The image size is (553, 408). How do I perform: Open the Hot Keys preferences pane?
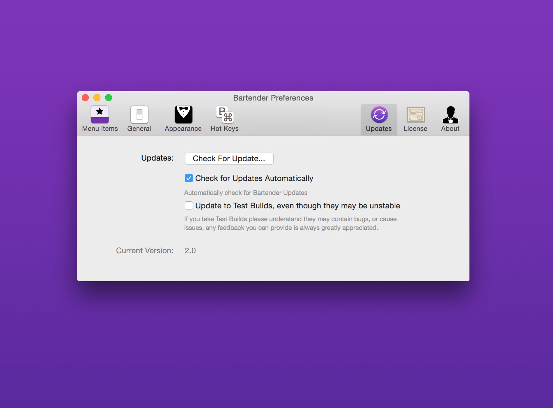225,119
